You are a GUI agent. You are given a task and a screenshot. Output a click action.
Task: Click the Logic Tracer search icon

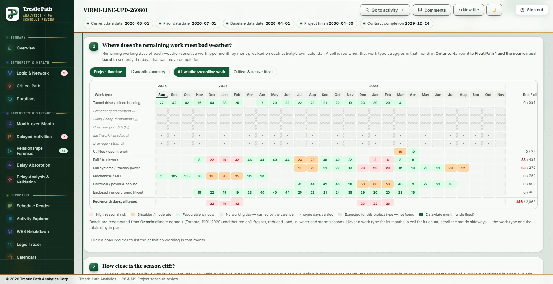pos(10,245)
